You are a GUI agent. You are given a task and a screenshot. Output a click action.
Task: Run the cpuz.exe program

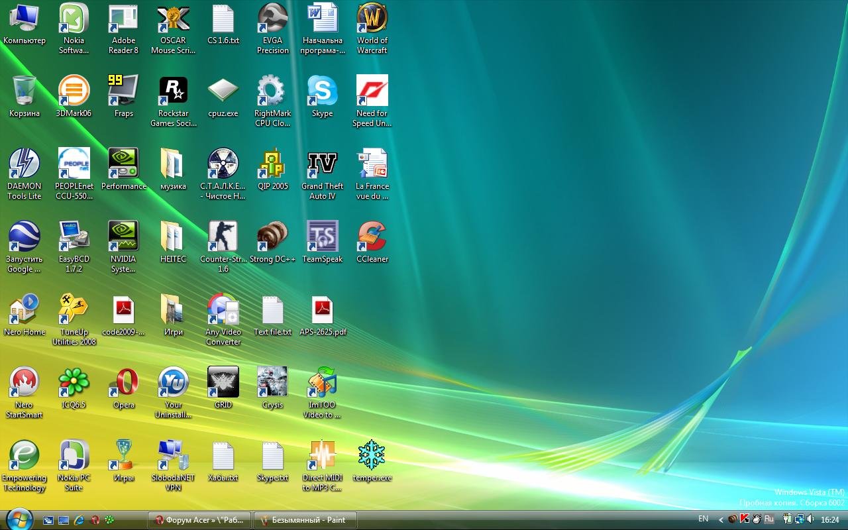click(223, 91)
